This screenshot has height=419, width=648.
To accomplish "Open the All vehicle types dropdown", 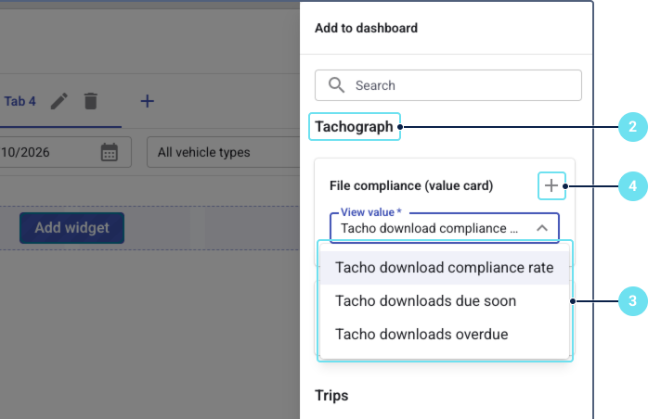I will pos(223,152).
